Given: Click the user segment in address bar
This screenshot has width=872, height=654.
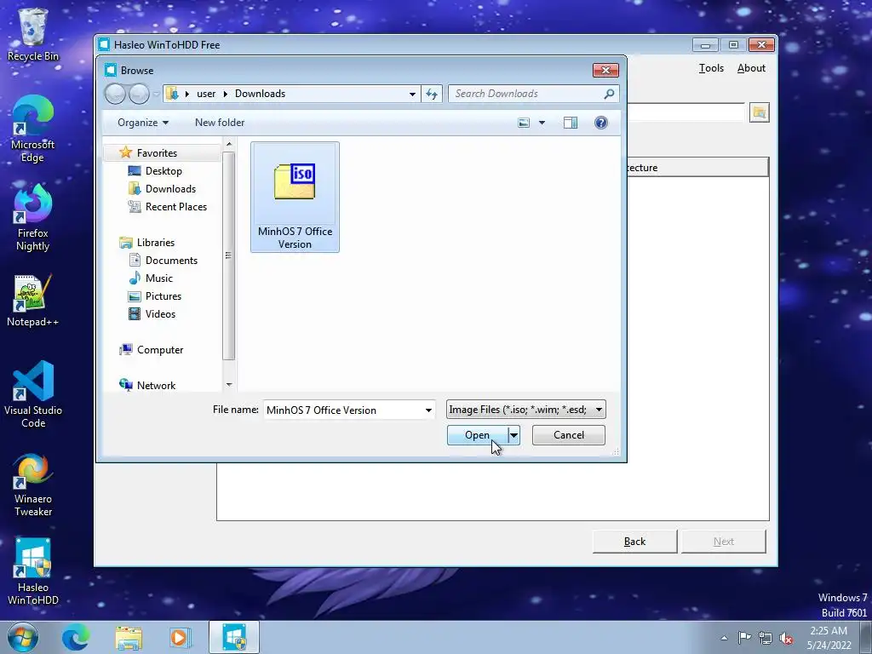Looking at the screenshot, I should pyautogui.click(x=206, y=94).
